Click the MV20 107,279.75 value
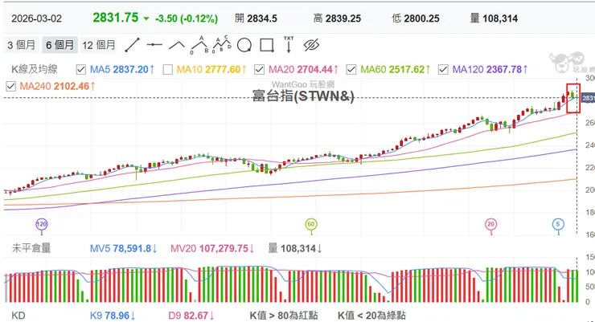 (212, 248)
